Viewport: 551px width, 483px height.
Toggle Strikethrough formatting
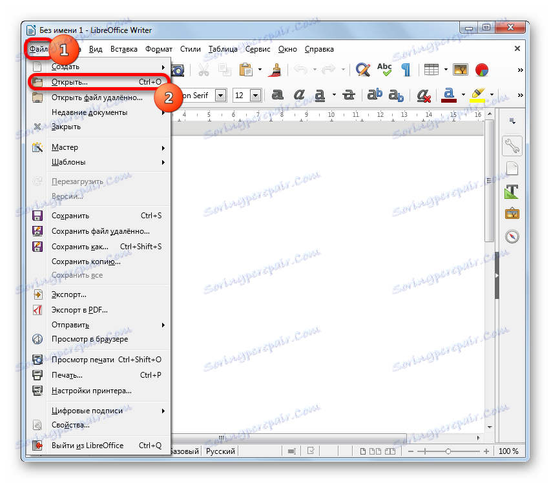[x=349, y=95]
